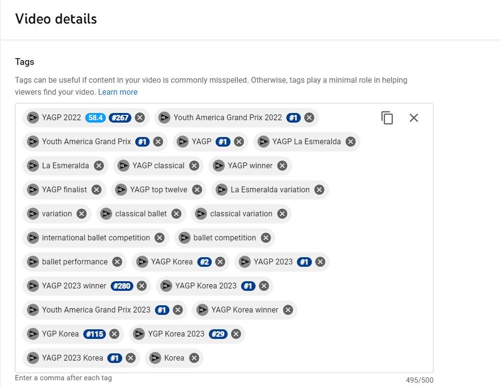
Task: Remove the Youth America Grand Prix 2022 tag
Action: pyautogui.click(x=309, y=118)
